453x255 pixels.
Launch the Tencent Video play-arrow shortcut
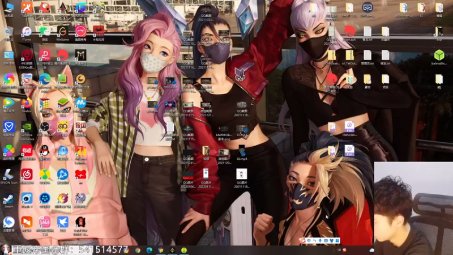click(x=8, y=103)
